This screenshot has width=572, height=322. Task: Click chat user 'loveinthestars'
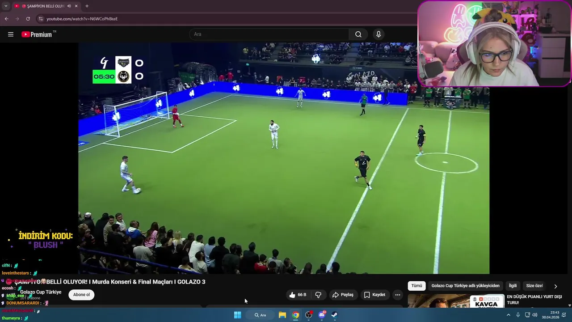point(16,273)
